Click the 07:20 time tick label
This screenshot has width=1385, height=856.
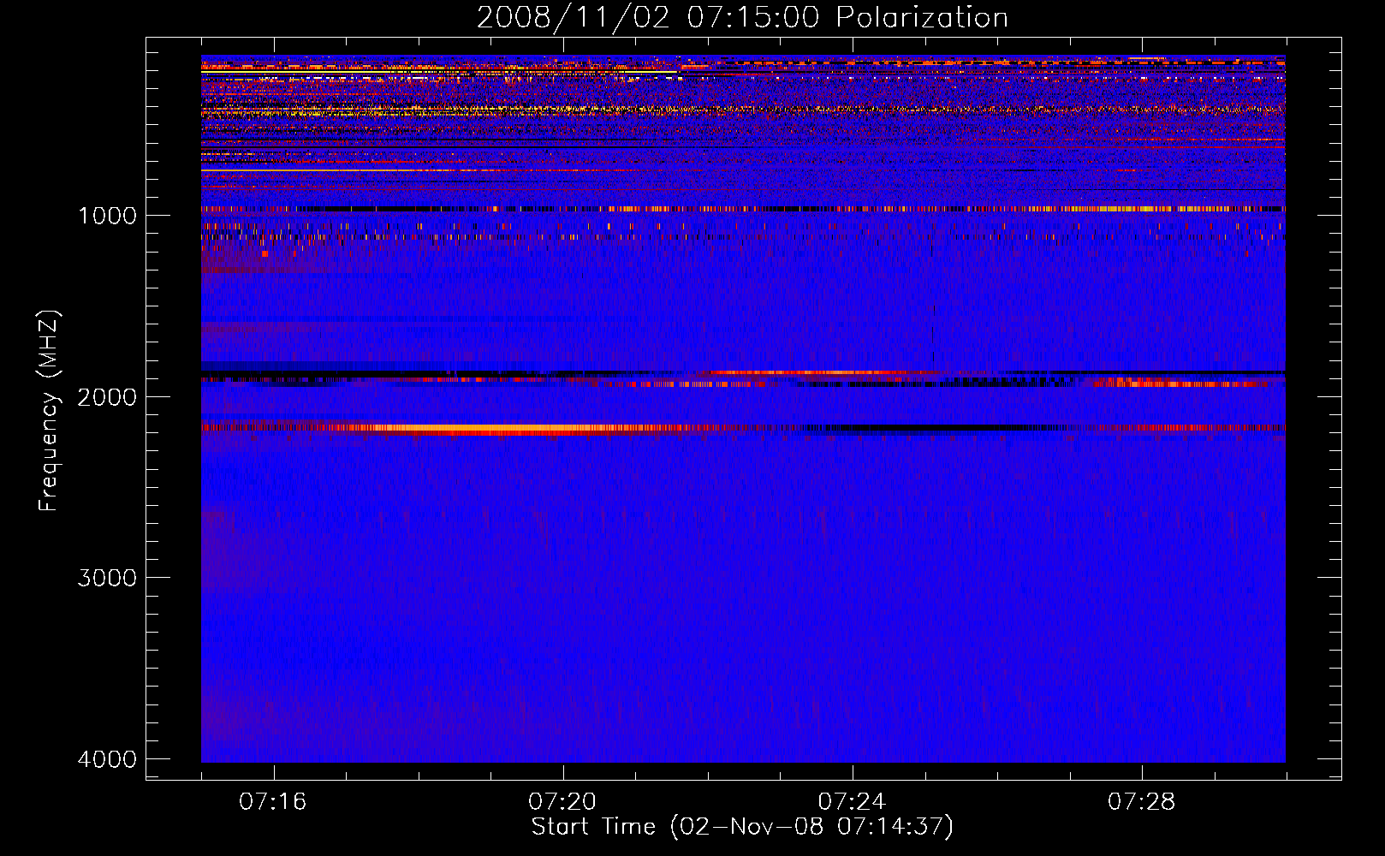[x=562, y=802]
